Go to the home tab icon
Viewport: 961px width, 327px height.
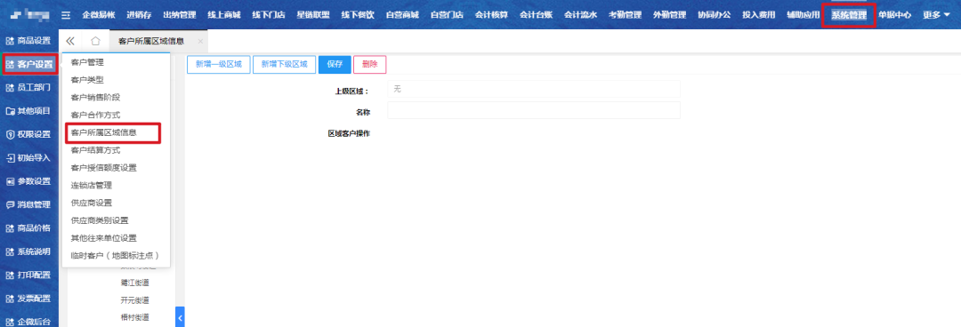click(x=95, y=41)
